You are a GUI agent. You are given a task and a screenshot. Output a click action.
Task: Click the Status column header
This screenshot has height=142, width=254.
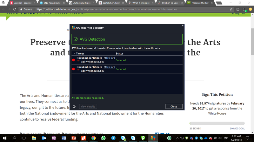pyautogui.click(x=120, y=53)
